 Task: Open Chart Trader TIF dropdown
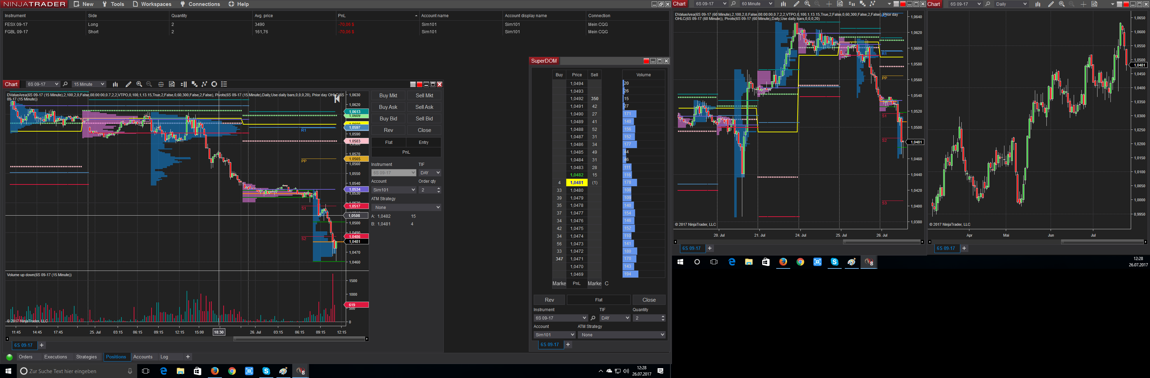[429, 173]
